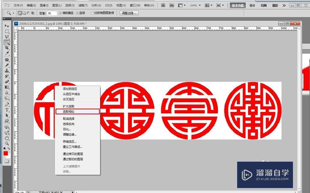Click the 调整边缘... button in options bar
The height and width of the screenshot is (193, 310).
pyautogui.click(x=129, y=13)
